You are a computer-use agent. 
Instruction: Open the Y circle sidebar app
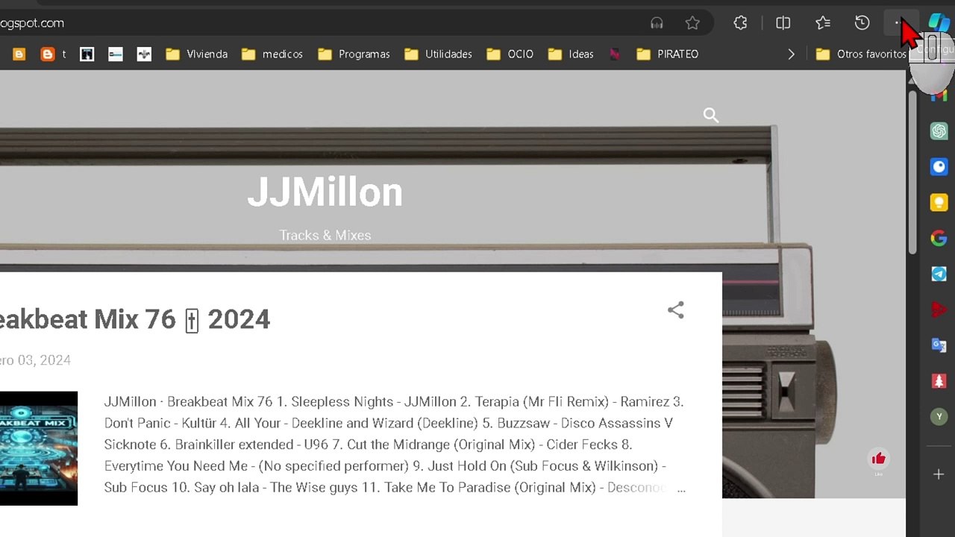tap(939, 417)
